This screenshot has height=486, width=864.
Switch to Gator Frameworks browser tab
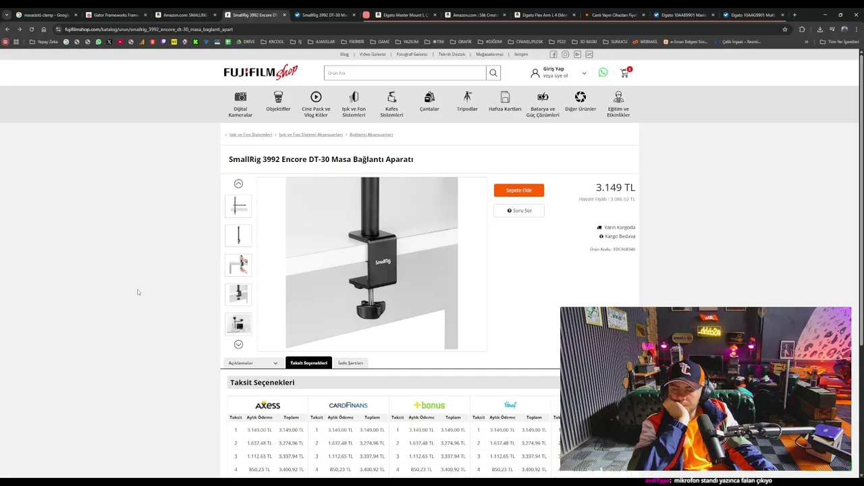tap(116, 15)
